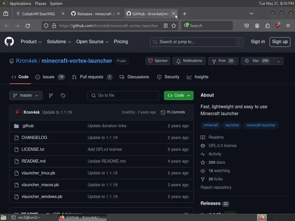Viewport: 295px width, 221px height.
Task: Focus the Search or jump to field
Action: (197, 42)
